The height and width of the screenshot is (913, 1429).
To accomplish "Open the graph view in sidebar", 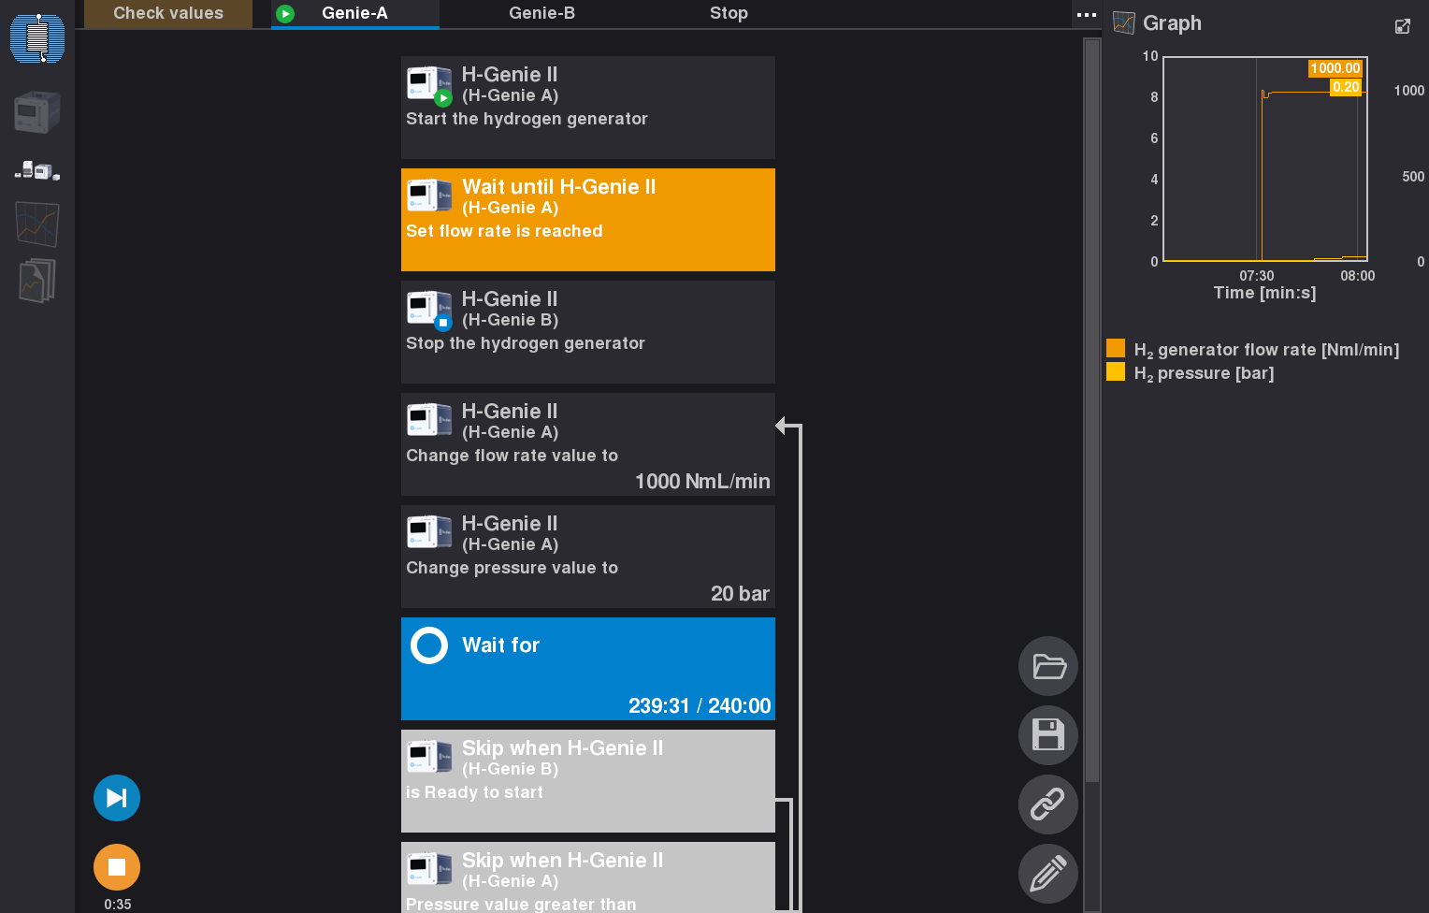I will tap(37, 225).
